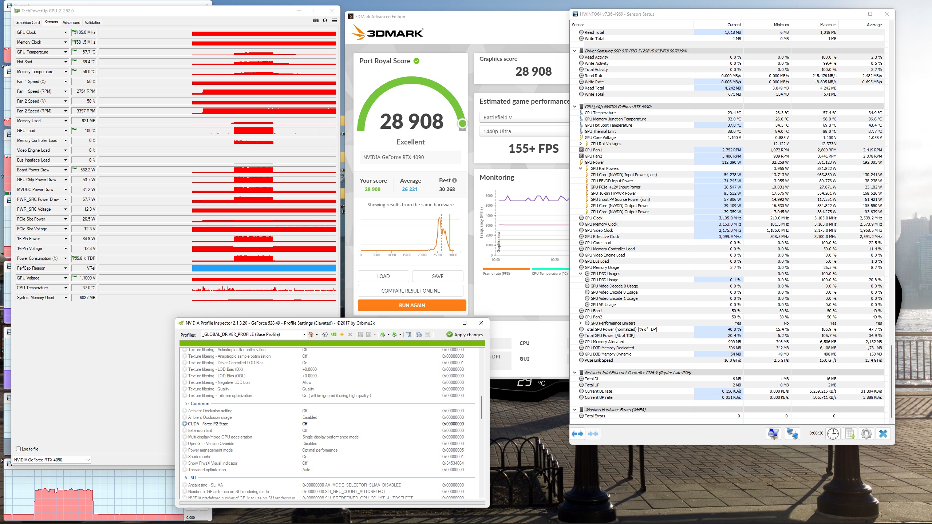Click the GPU-Z refresh icon
This screenshot has height=524, width=932.
tap(325, 21)
